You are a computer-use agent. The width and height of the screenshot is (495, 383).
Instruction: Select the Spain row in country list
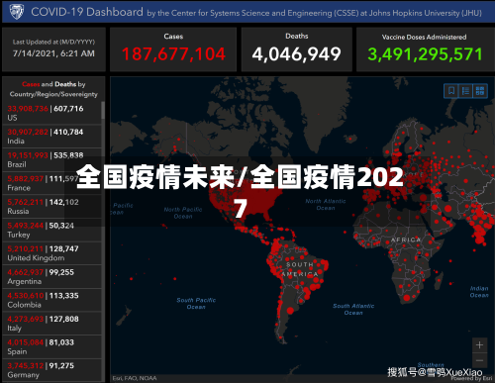coord(51,347)
